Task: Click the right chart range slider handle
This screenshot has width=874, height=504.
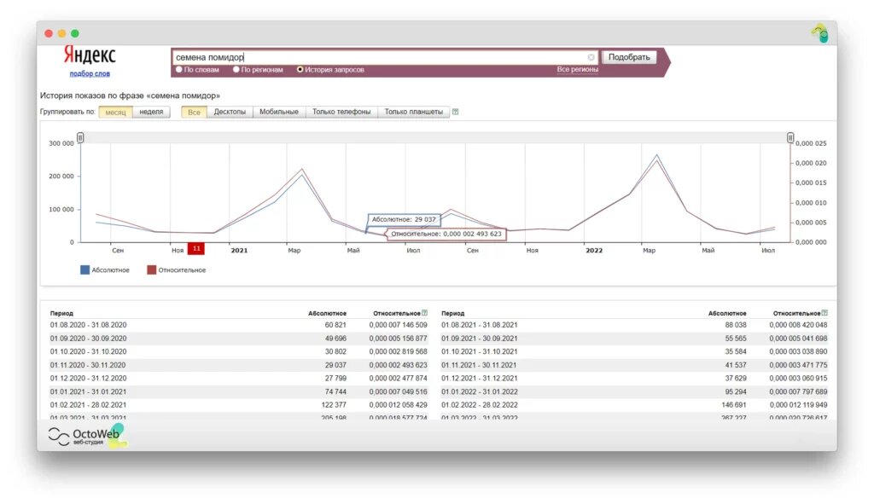Action: 790,137
